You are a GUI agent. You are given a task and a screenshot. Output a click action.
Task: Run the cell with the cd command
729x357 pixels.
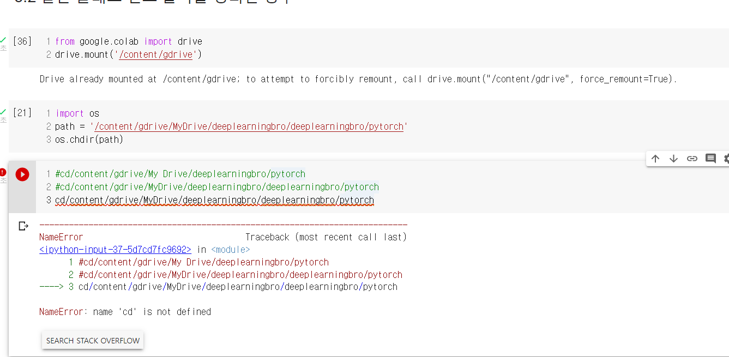[22, 174]
